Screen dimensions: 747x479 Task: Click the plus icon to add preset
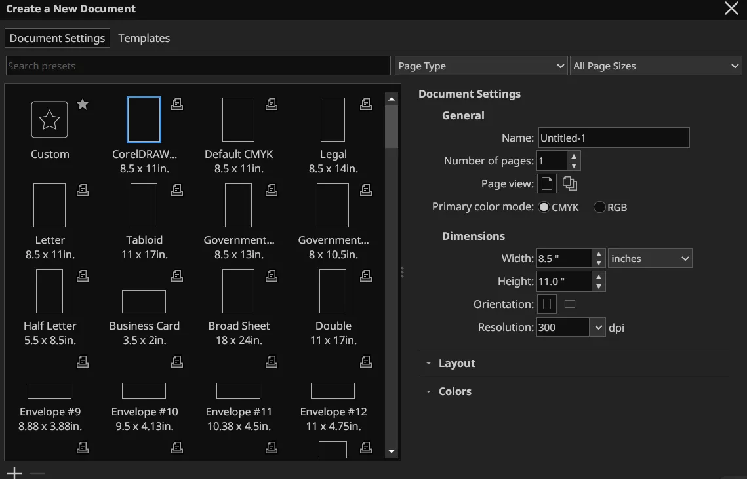pos(14,472)
